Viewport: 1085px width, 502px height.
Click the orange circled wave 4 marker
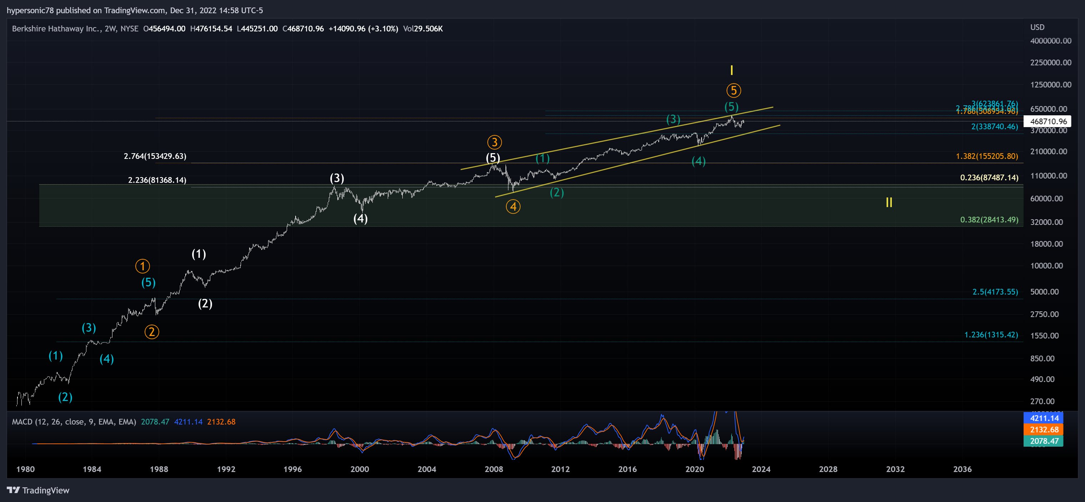[x=513, y=207]
